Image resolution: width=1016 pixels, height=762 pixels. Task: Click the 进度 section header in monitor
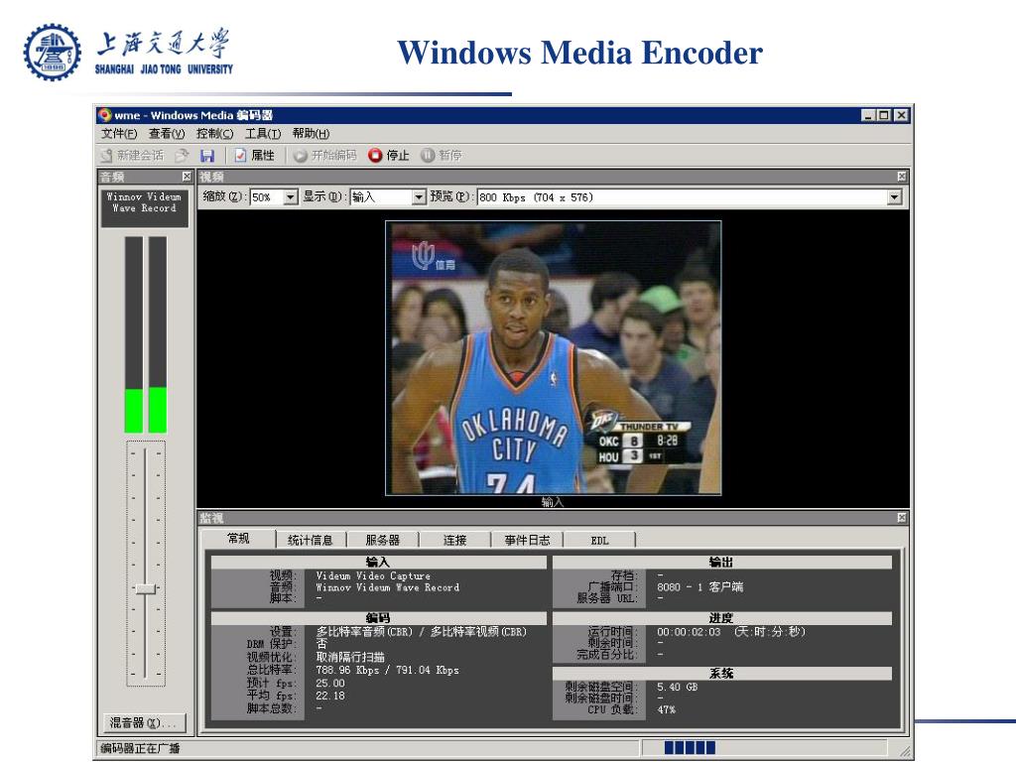coord(721,618)
